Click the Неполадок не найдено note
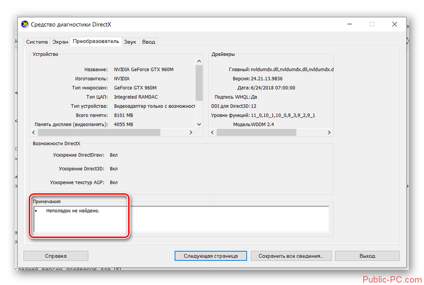 [x=73, y=211]
